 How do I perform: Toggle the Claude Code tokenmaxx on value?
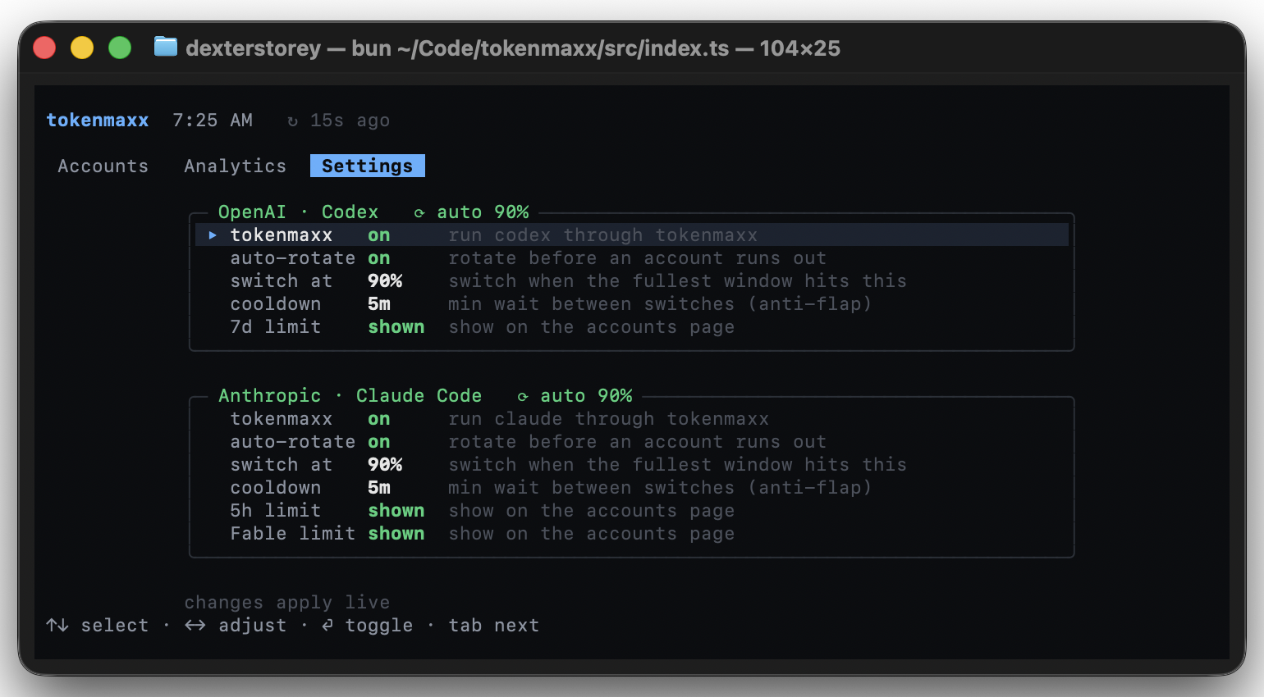click(379, 419)
